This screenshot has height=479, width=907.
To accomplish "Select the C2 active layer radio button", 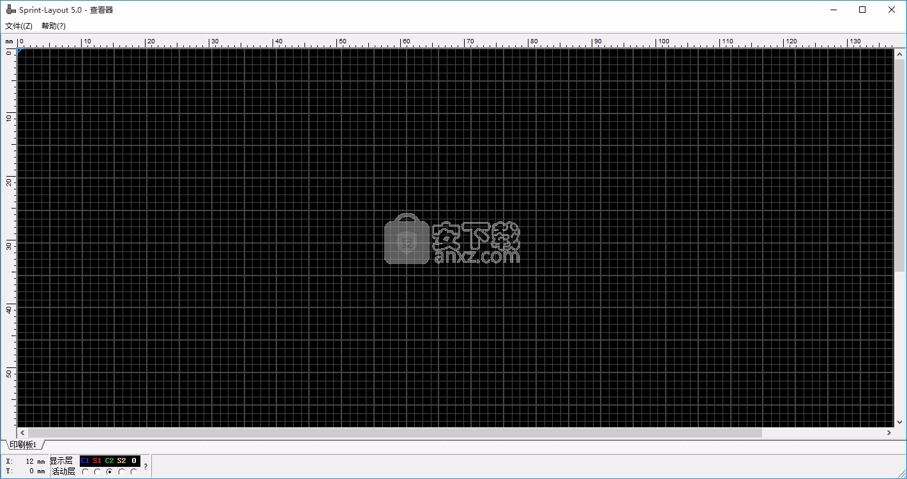I will (109, 472).
